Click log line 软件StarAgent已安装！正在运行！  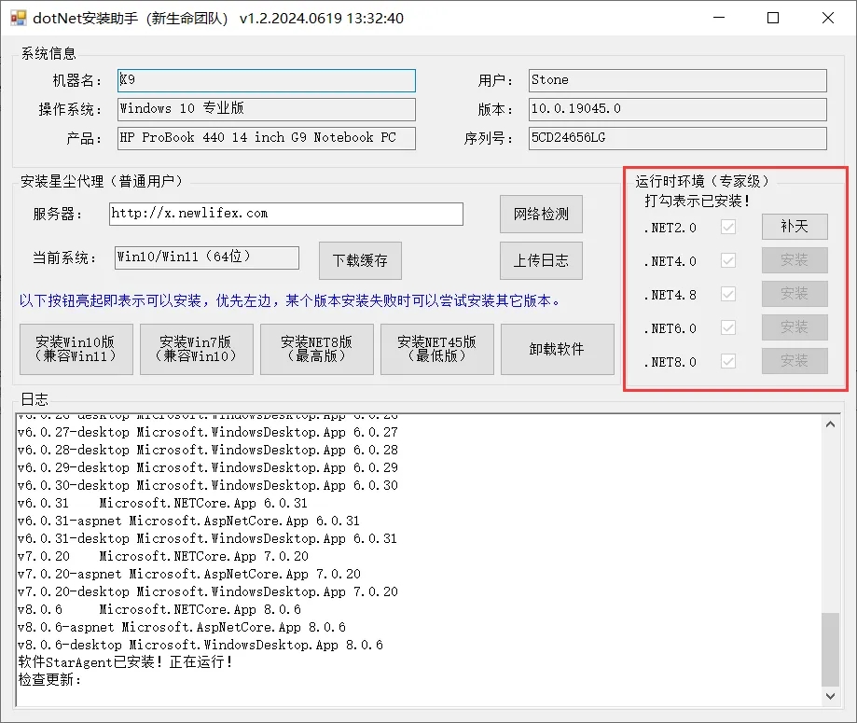pyautogui.click(x=126, y=662)
